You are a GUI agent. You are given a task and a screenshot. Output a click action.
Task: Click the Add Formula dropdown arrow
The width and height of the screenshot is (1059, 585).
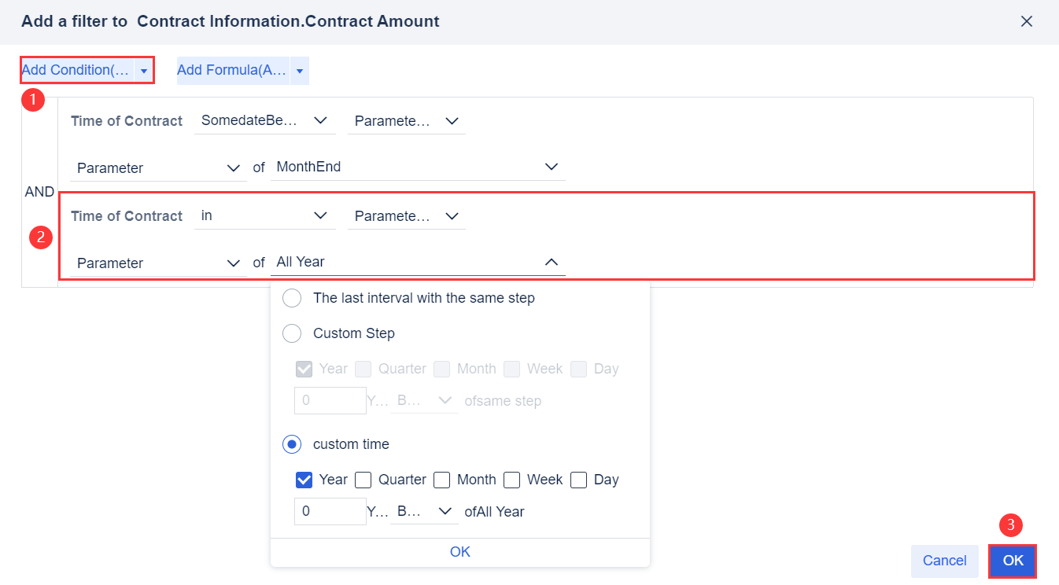tap(300, 71)
